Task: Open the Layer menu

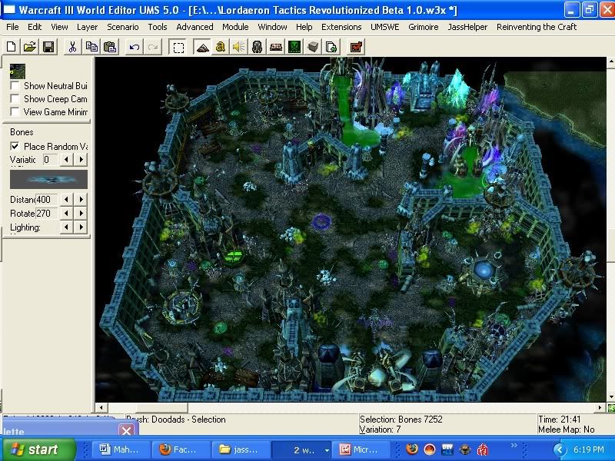Action: (x=87, y=27)
